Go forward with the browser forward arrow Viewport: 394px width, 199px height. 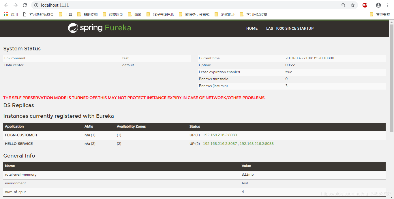[x=16, y=5]
